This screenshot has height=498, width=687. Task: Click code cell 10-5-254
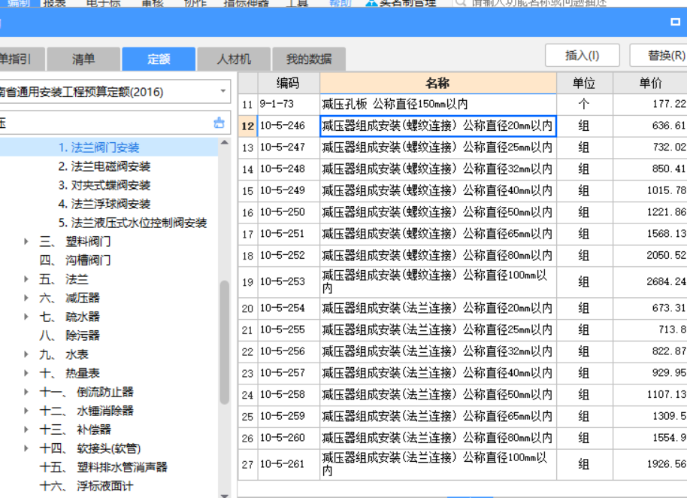click(x=289, y=308)
